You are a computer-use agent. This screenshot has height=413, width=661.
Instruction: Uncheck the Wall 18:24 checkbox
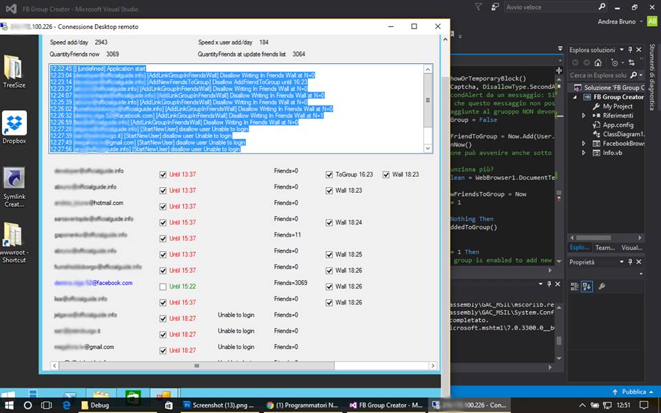tap(329, 222)
